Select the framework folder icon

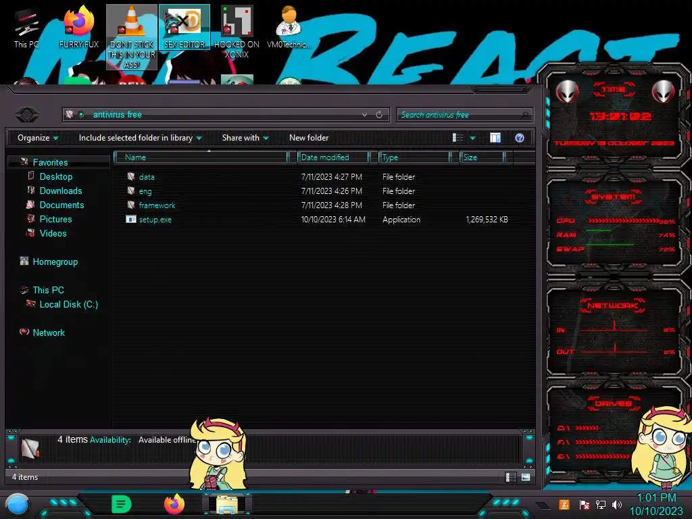[131, 205]
